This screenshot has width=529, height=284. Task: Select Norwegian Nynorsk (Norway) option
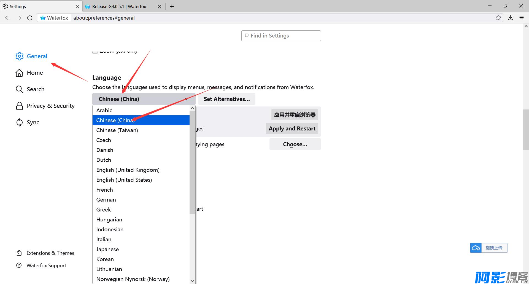141,279
